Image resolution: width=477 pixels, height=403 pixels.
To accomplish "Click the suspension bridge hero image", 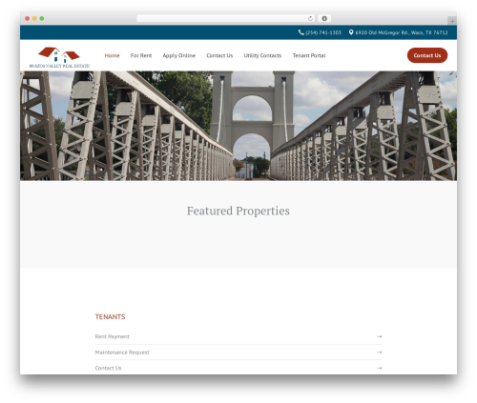I will (238, 126).
